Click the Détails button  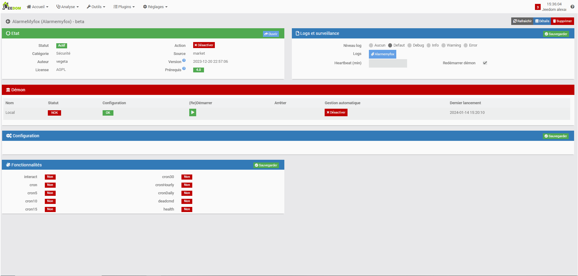(542, 21)
